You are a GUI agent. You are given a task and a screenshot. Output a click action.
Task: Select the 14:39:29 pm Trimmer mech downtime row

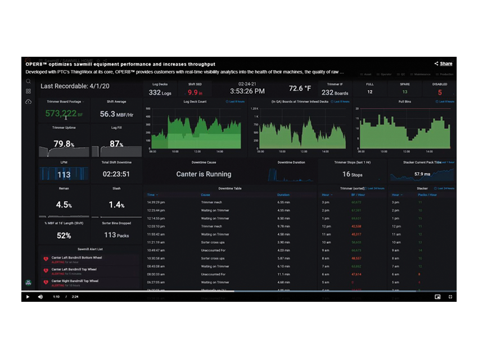click(x=230, y=202)
